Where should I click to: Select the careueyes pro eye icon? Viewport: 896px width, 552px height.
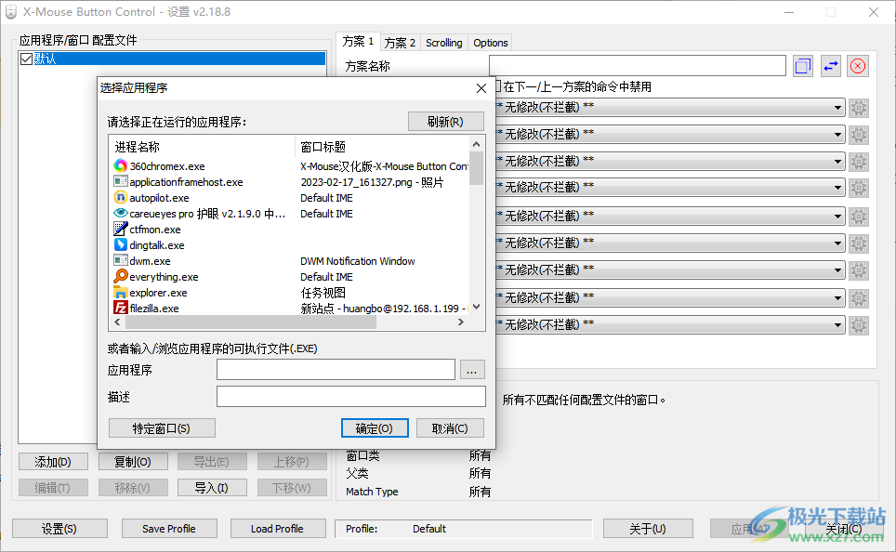pyautogui.click(x=120, y=213)
